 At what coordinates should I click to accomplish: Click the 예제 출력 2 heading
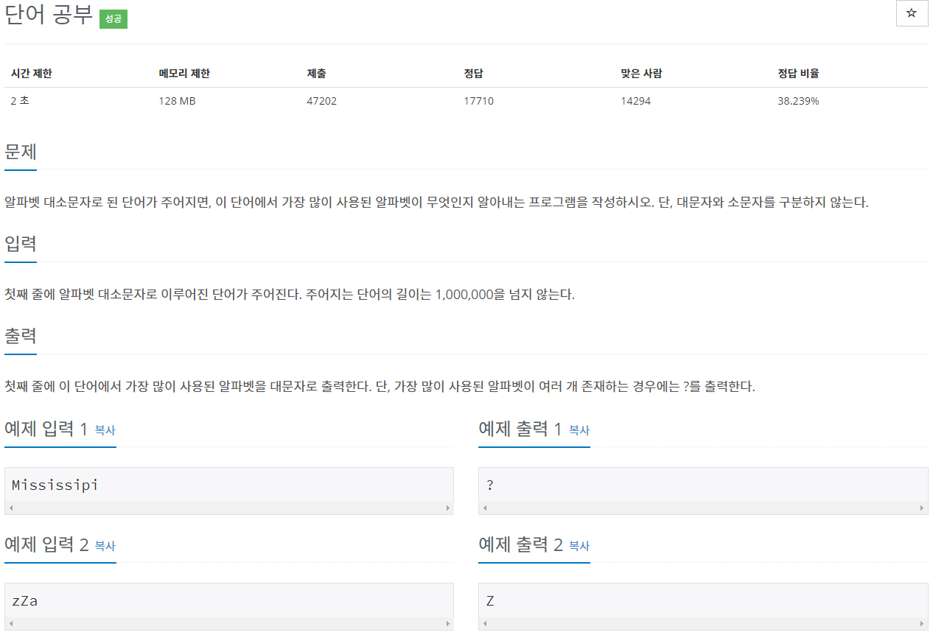pos(520,544)
